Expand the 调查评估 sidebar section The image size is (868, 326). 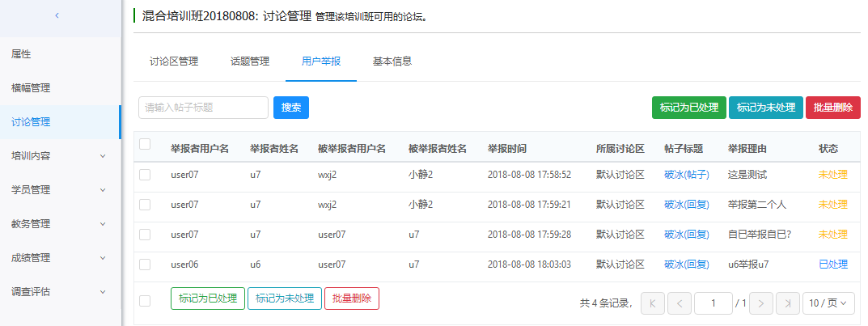tap(60, 292)
